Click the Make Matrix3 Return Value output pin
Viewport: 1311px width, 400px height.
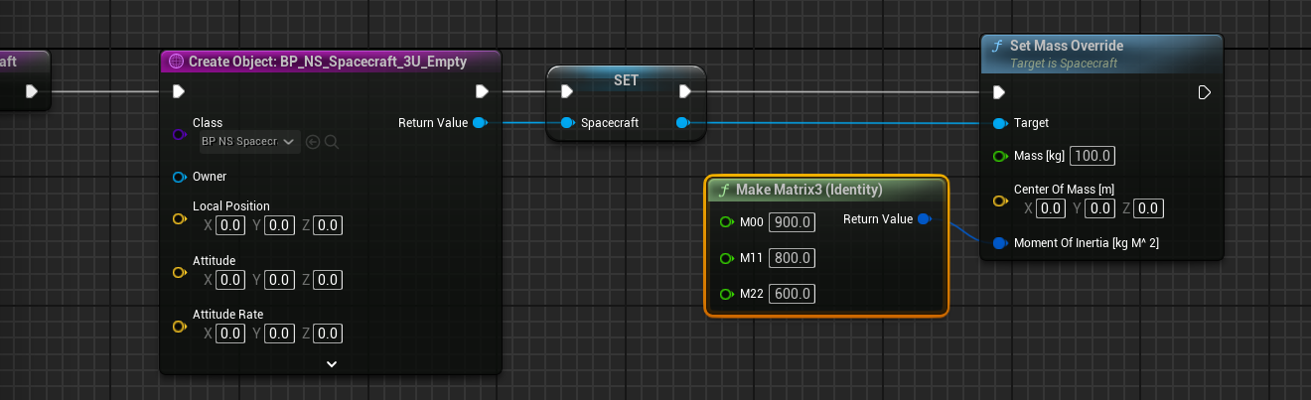(924, 219)
